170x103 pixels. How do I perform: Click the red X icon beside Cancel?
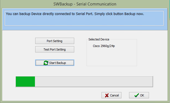pyautogui.click(x=107, y=95)
